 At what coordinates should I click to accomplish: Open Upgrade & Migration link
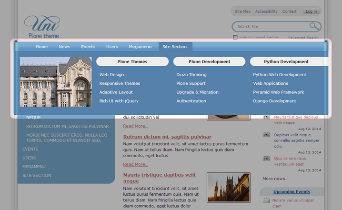(197, 92)
